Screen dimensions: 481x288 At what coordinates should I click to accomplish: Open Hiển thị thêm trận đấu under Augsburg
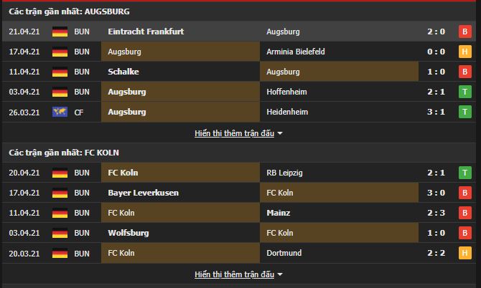tap(234, 133)
